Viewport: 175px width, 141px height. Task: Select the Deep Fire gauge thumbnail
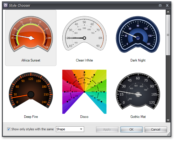coord(30,91)
